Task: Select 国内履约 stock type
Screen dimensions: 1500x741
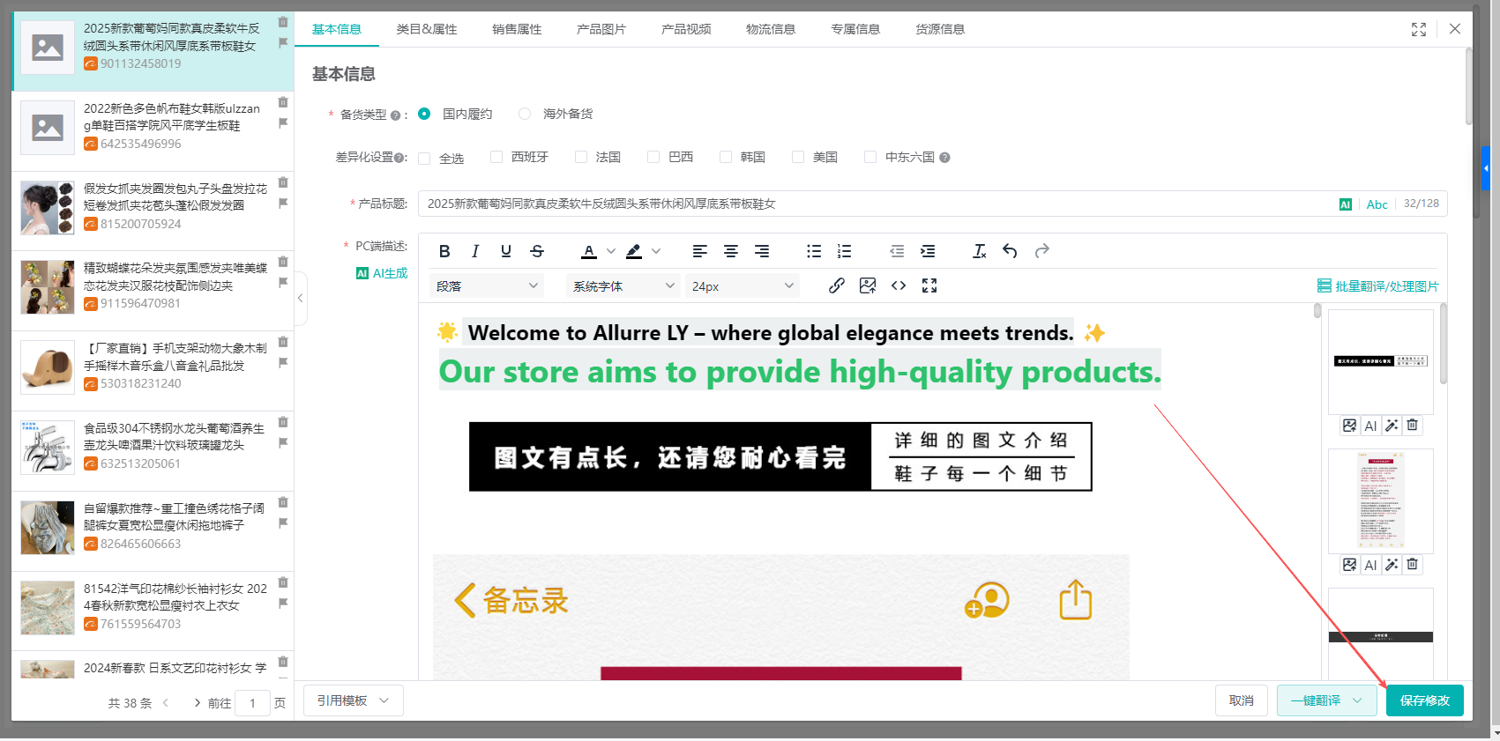Action: tap(424, 114)
